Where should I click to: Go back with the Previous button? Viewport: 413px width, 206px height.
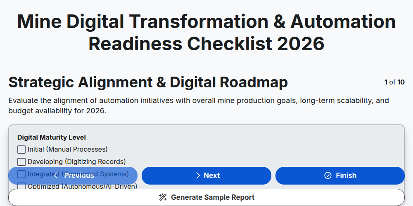tap(73, 176)
